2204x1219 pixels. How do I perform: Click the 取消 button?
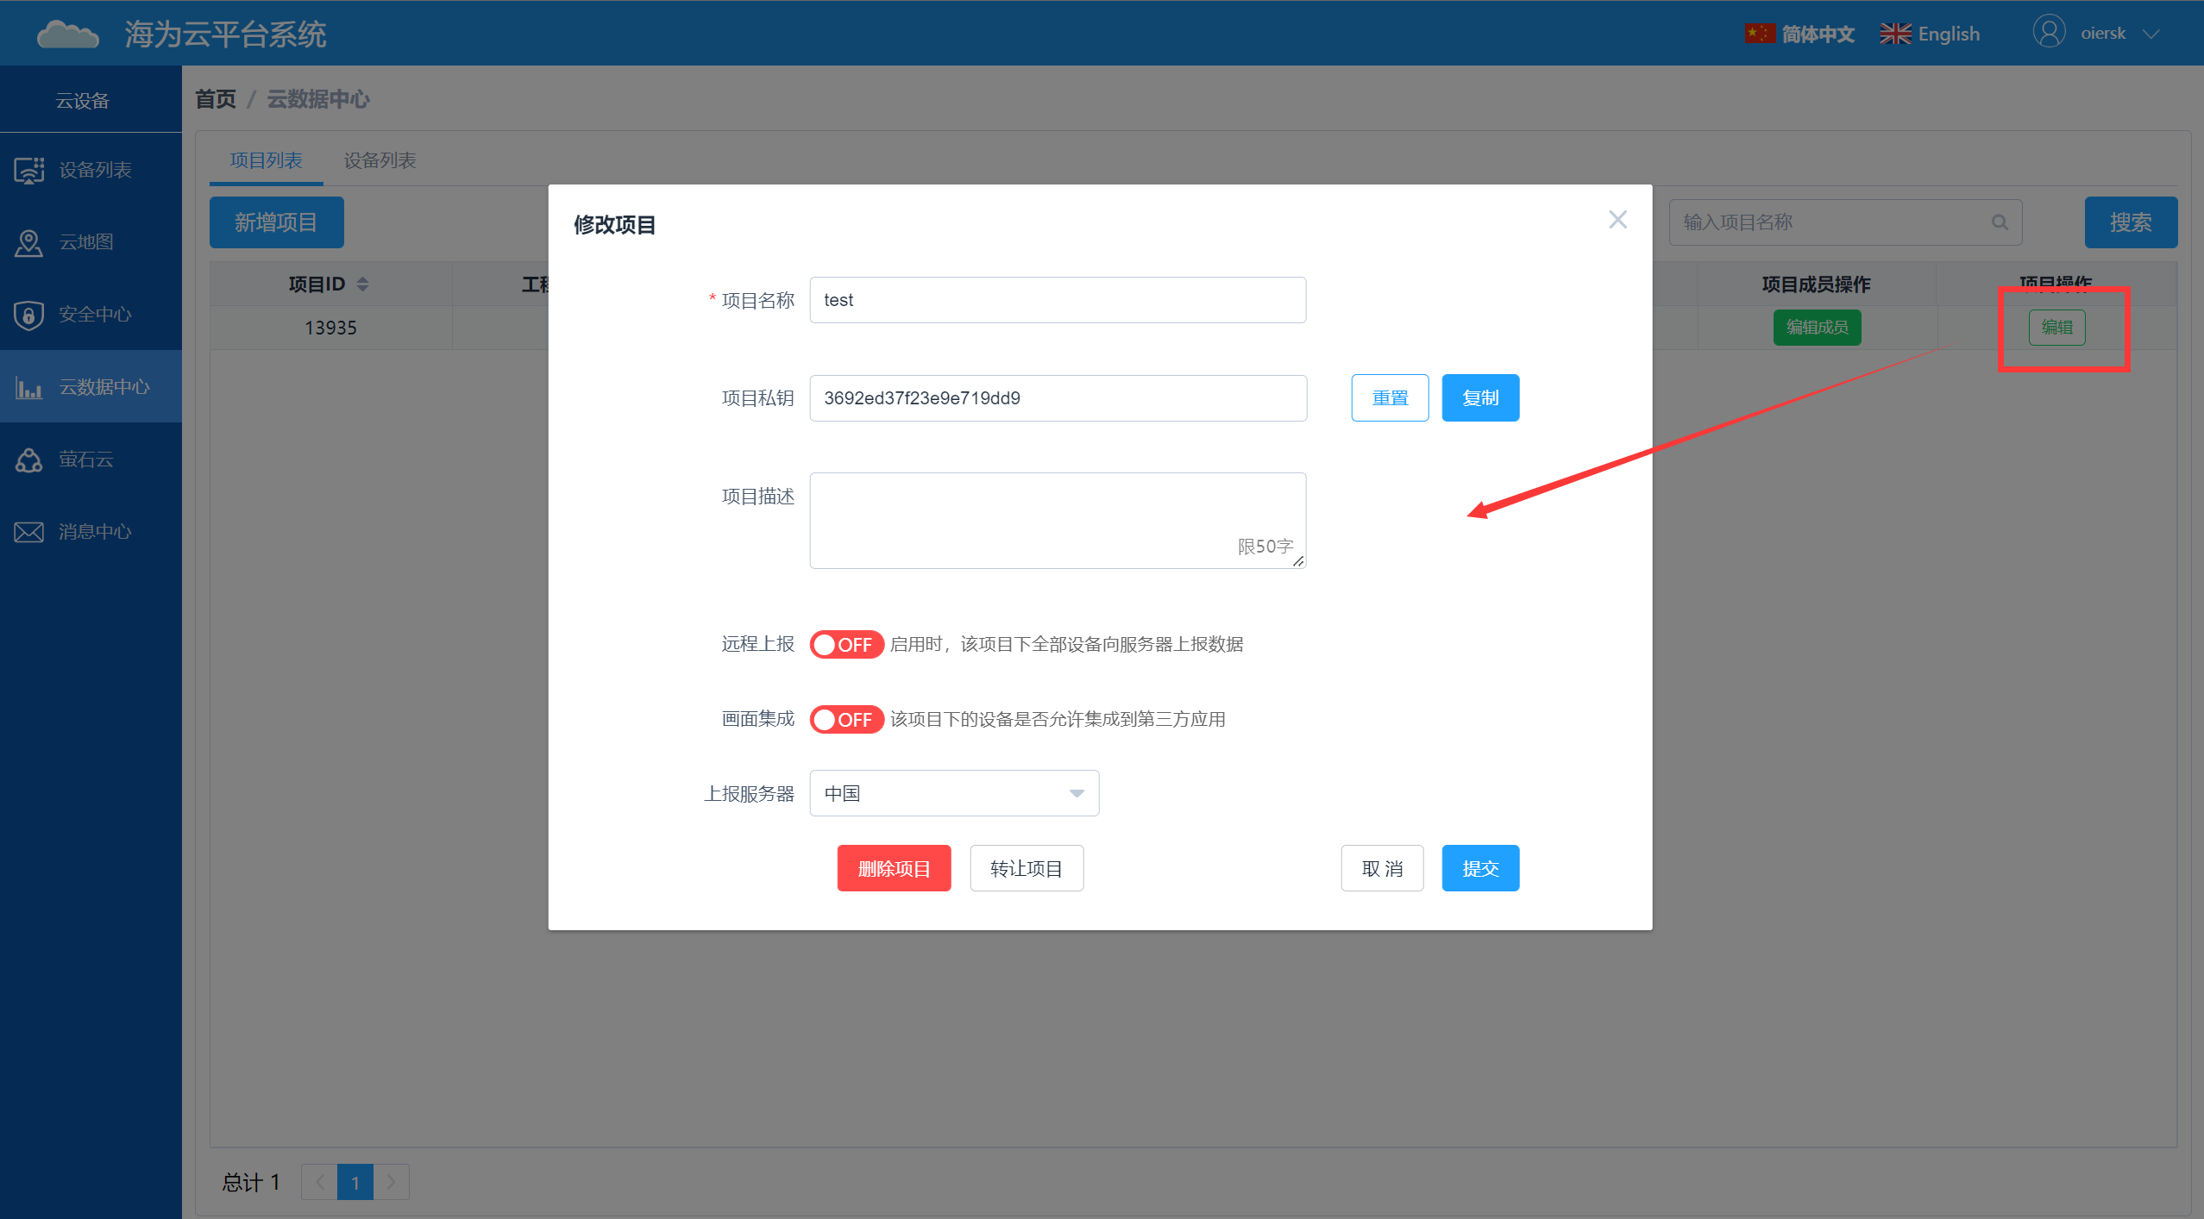(1383, 868)
